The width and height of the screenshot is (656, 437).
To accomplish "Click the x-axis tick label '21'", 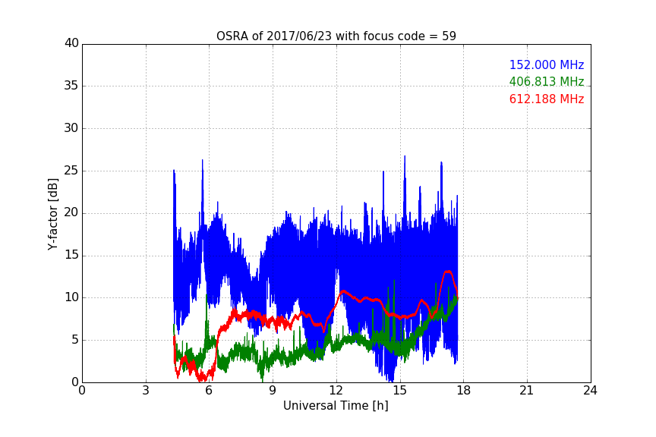I will tap(527, 391).
